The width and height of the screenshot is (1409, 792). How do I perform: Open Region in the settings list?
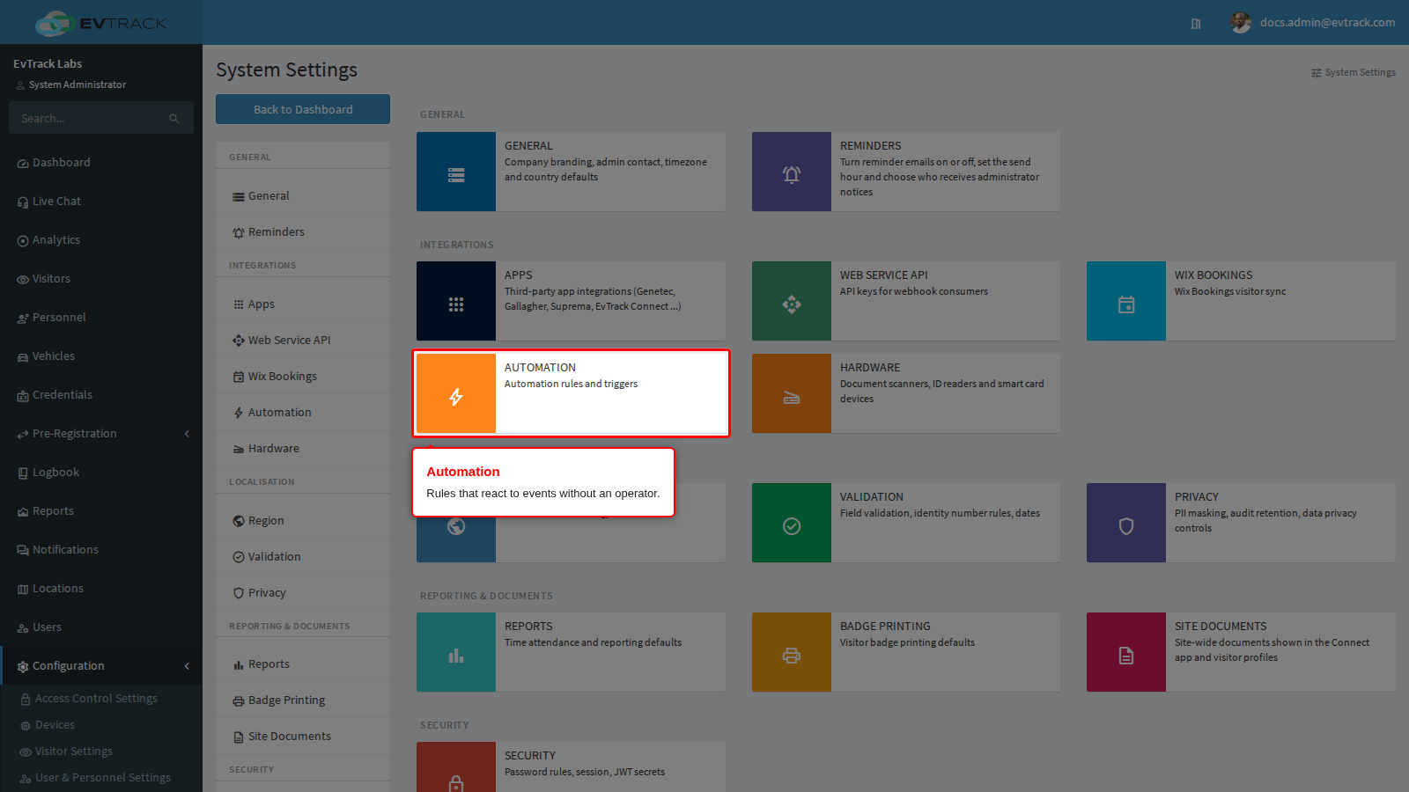point(303,521)
